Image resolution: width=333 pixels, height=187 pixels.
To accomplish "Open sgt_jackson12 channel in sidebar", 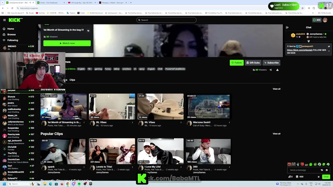I will [18, 142].
